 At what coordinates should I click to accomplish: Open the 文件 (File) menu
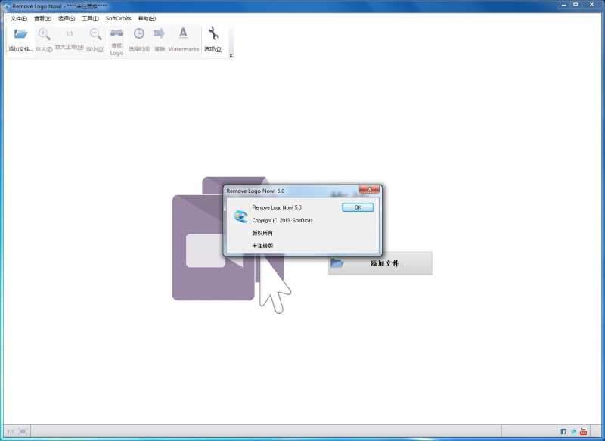pyautogui.click(x=19, y=18)
